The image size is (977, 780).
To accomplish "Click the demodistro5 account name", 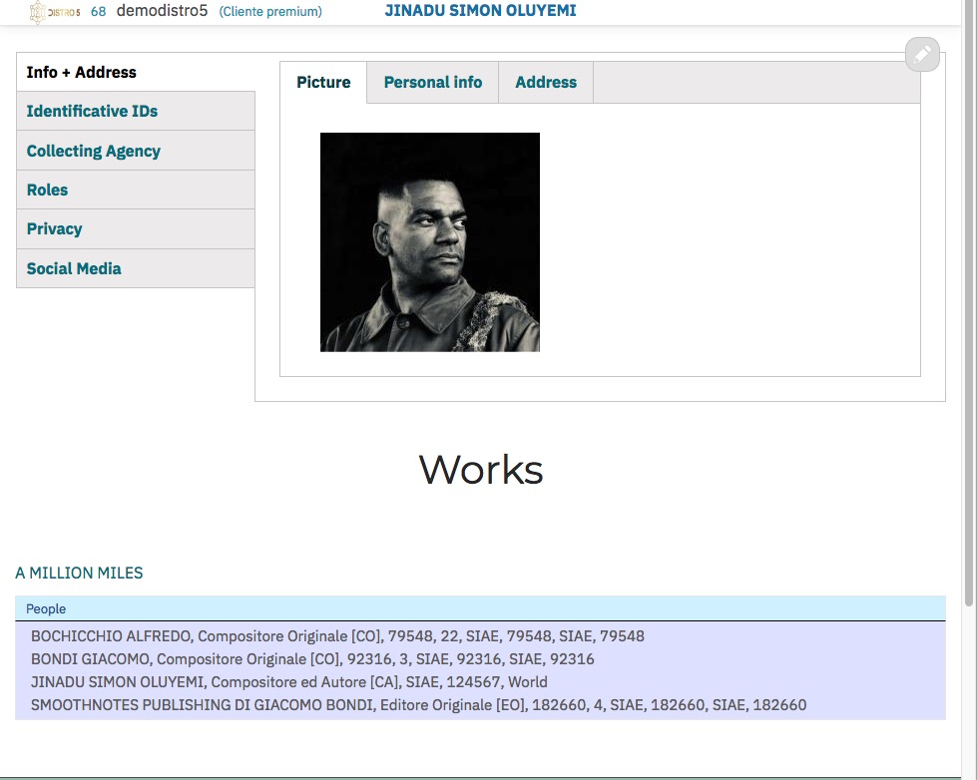I will tap(162, 11).
